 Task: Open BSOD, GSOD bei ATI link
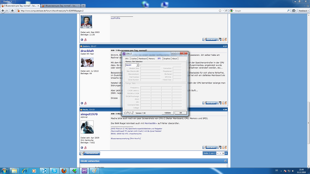[126, 133]
